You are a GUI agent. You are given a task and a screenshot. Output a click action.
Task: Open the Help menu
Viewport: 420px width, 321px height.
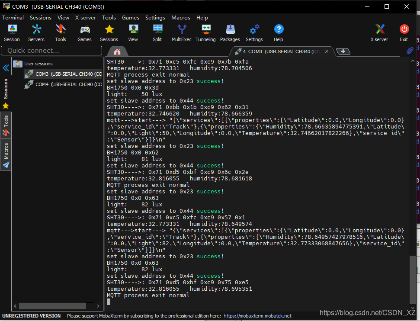pos(202,18)
